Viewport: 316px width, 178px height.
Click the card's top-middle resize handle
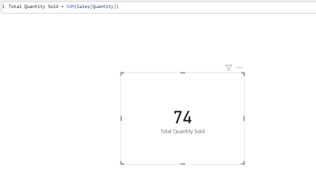click(x=183, y=73)
